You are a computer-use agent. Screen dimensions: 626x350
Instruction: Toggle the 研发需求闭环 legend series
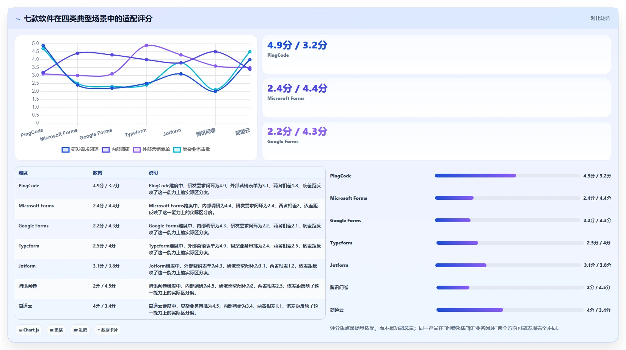pyautogui.click(x=80, y=149)
